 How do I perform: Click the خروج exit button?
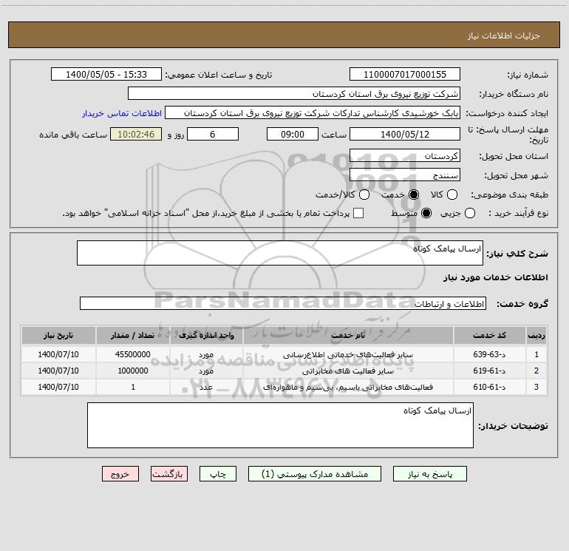pos(120,474)
